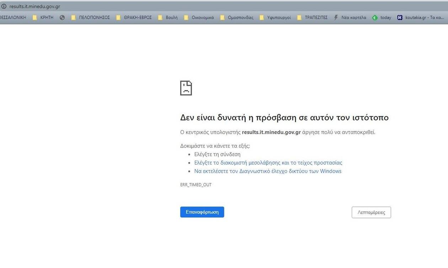Open the koutakia.gr bookmark
448x268 pixels.
(421, 17)
